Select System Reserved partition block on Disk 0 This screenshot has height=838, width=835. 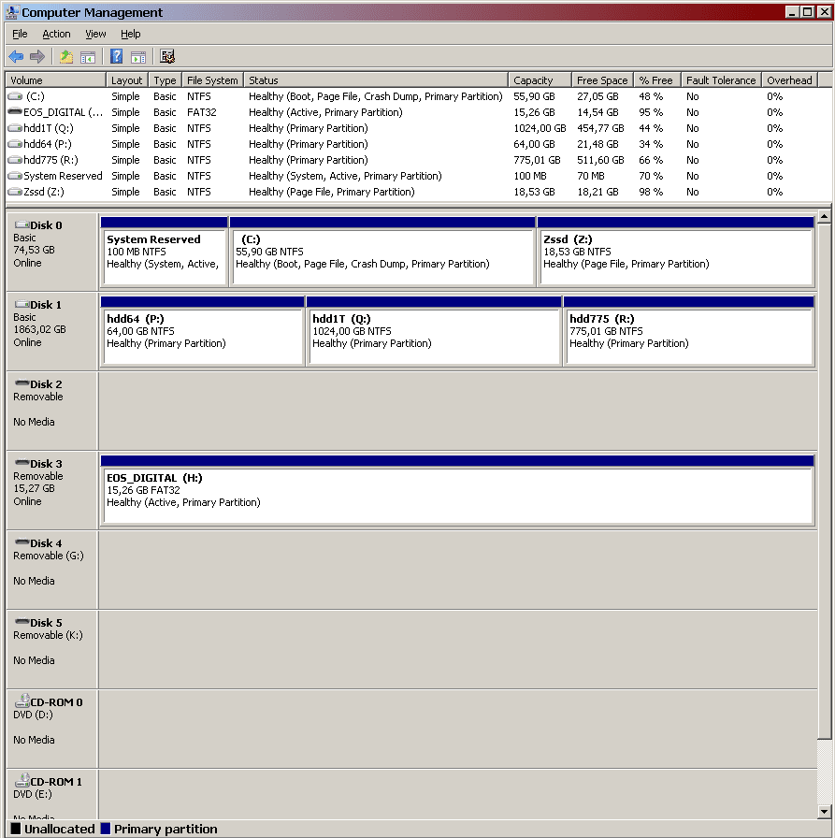pos(164,252)
